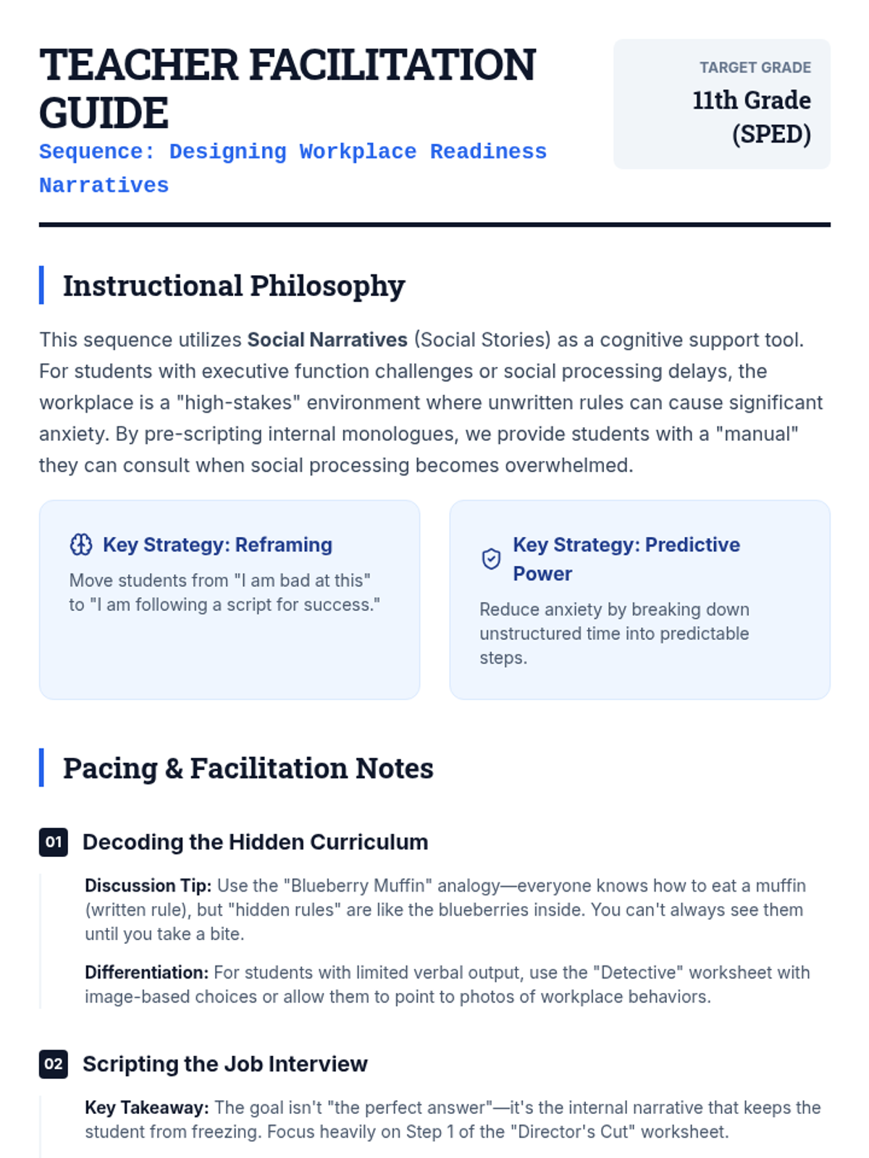Select the Scripting the Job Interview heading

[x=225, y=1064]
